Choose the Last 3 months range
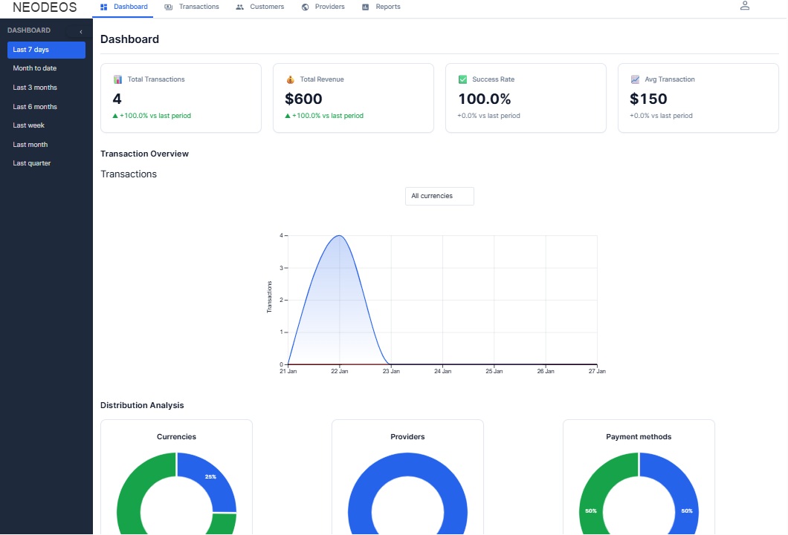 35,88
